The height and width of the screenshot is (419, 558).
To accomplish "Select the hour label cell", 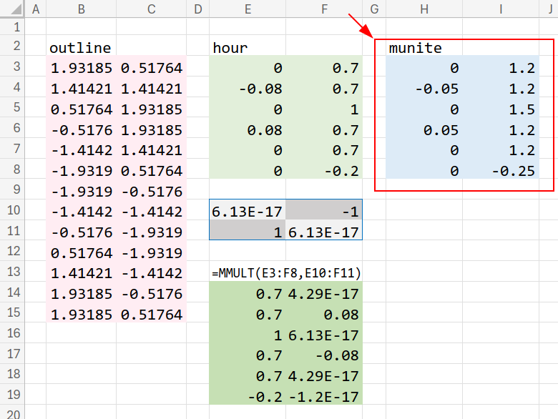I will pos(247,48).
